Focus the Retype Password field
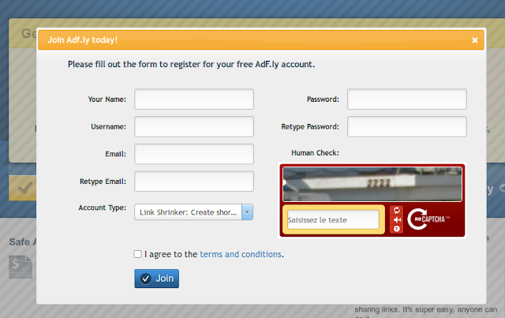 (x=407, y=126)
